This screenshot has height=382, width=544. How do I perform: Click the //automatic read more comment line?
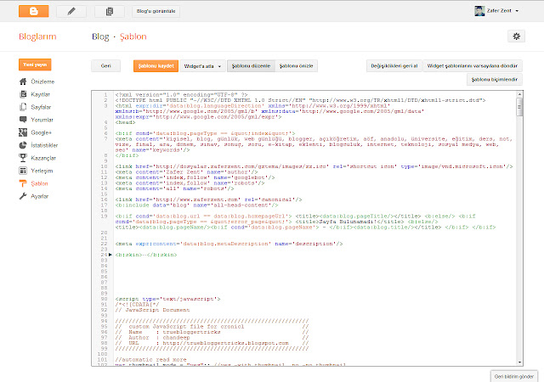[x=150, y=359]
